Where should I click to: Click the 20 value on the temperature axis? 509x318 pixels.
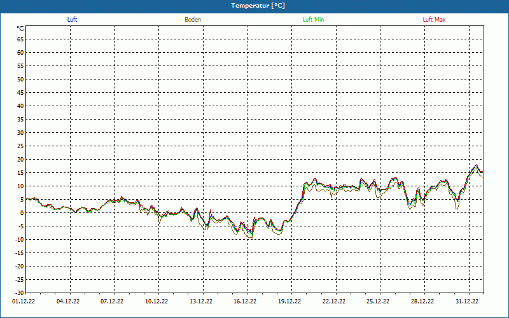click(20, 160)
